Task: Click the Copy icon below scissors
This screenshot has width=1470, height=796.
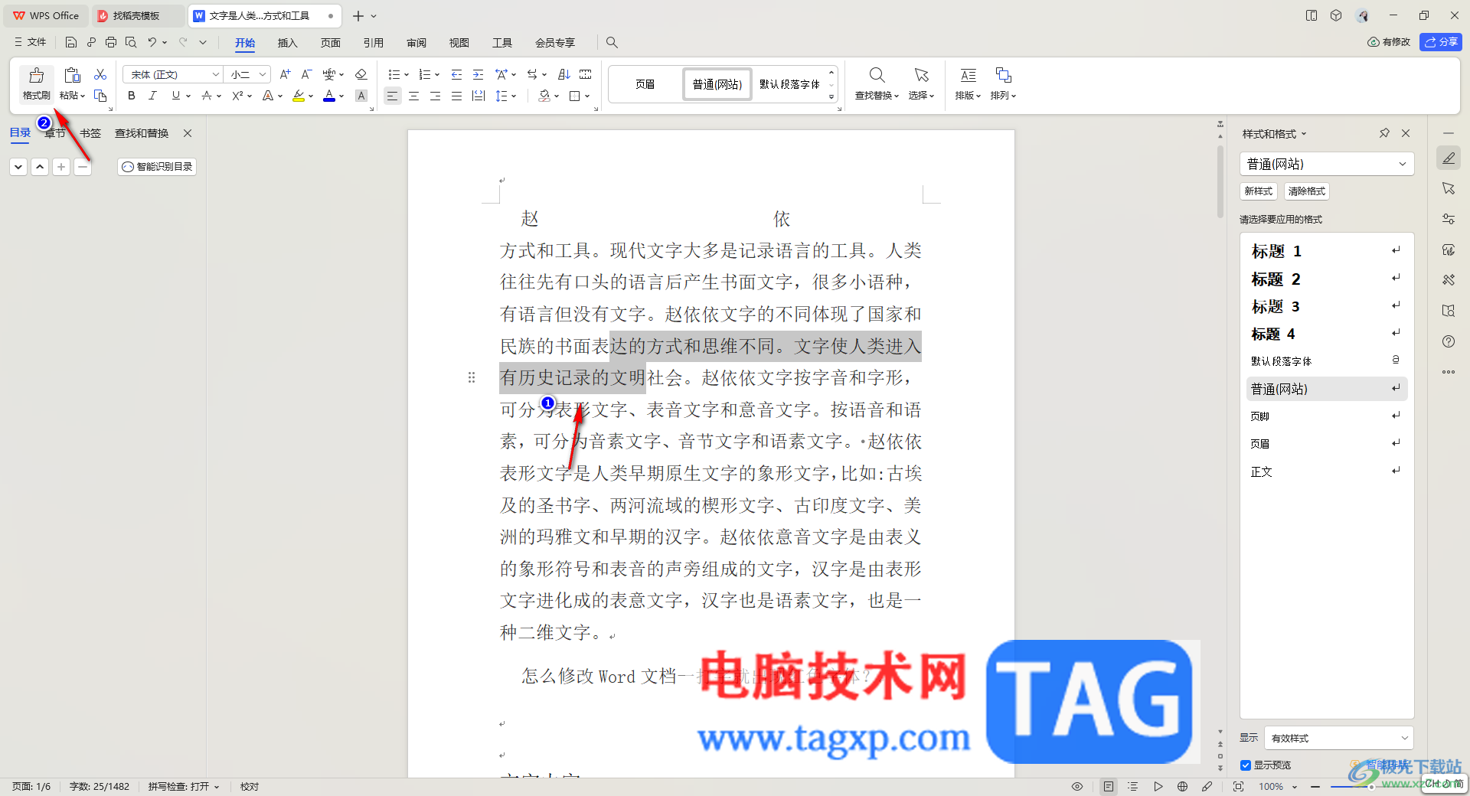Action: pyautogui.click(x=100, y=96)
